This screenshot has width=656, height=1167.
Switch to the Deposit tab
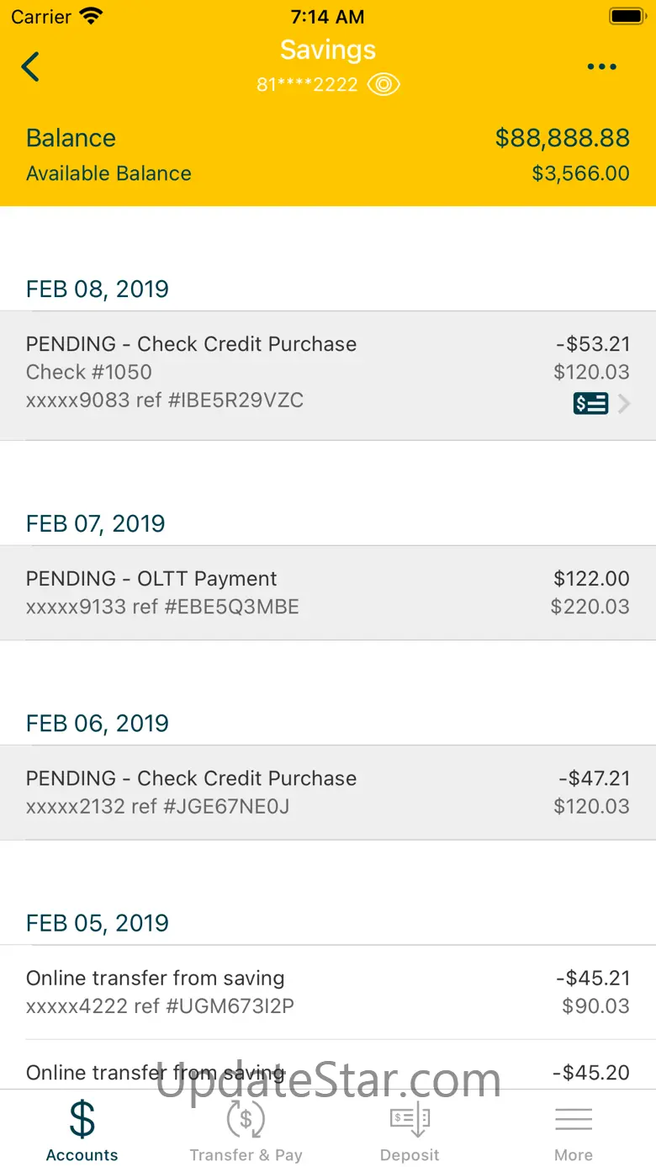point(410,1155)
